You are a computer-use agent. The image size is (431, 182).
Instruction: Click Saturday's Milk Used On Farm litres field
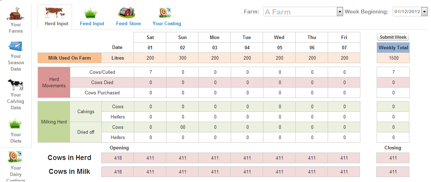tap(150, 58)
